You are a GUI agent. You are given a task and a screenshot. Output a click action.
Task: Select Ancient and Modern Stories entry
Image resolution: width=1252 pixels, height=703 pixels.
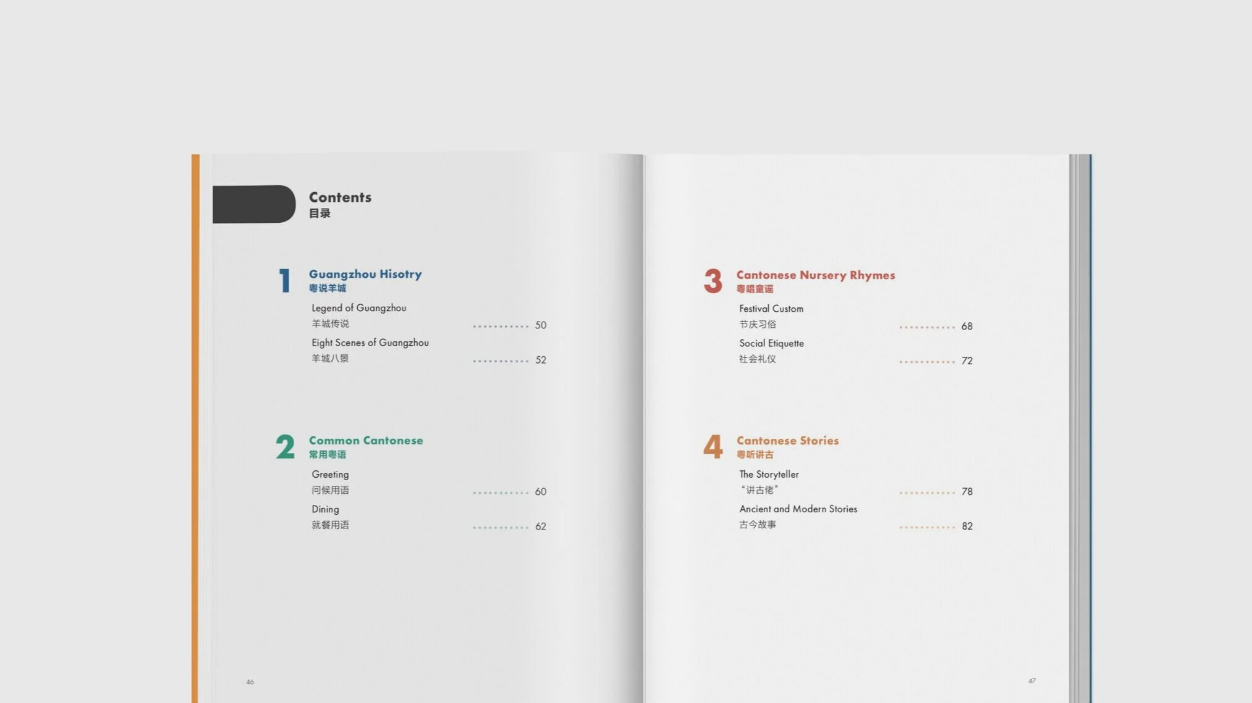click(798, 509)
